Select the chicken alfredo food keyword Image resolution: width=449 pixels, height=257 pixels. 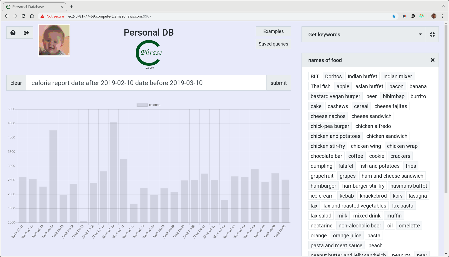pyautogui.click(x=373, y=126)
